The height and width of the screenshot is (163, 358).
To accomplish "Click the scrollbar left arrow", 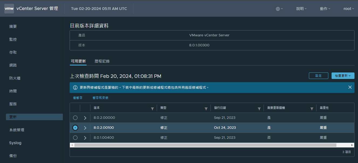I will [72, 145].
